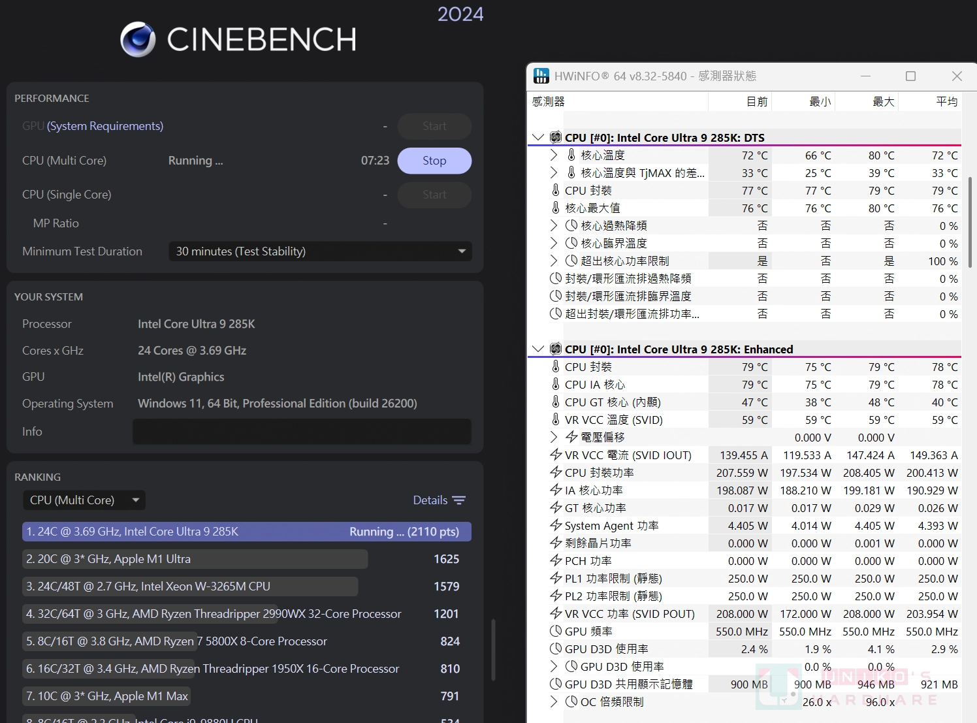Image resolution: width=977 pixels, height=723 pixels.
Task: Click the CPU DTS section chip icon
Action: coord(556,137)
